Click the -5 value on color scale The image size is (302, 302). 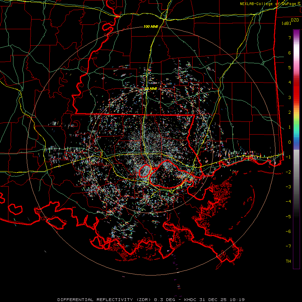point(288,216)
